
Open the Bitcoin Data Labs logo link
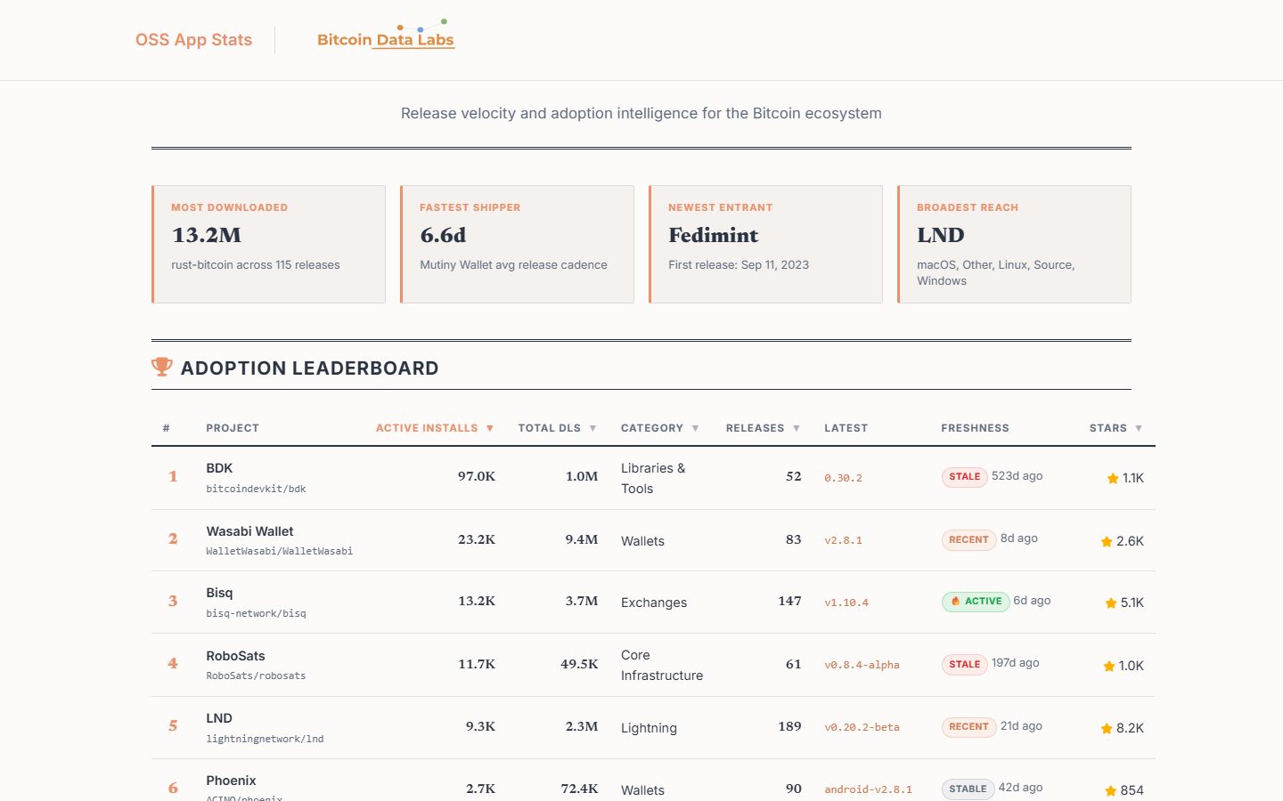(386, 36)
